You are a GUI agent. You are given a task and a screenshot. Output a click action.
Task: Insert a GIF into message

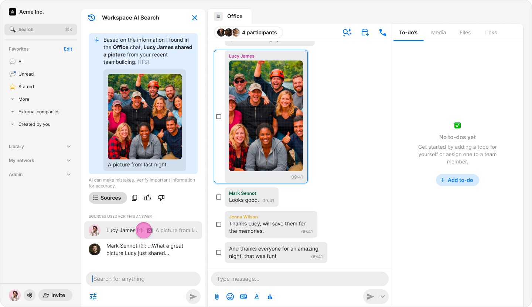click(x=243, y=297)
